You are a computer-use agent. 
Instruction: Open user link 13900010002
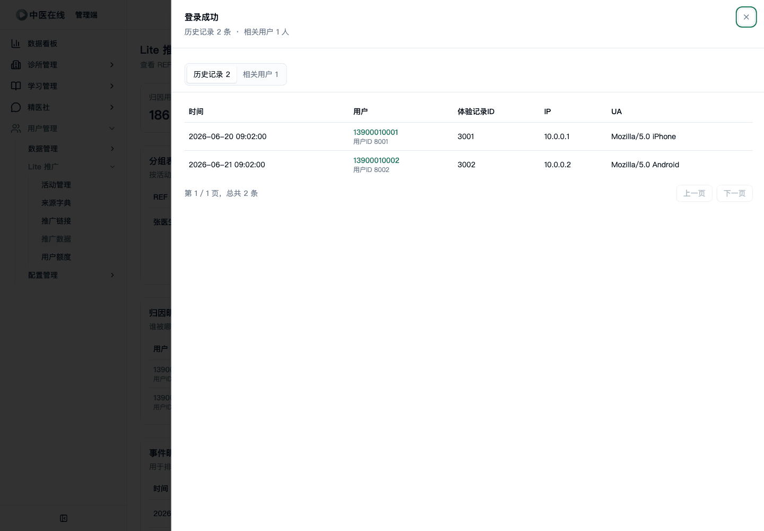point(376,160)
